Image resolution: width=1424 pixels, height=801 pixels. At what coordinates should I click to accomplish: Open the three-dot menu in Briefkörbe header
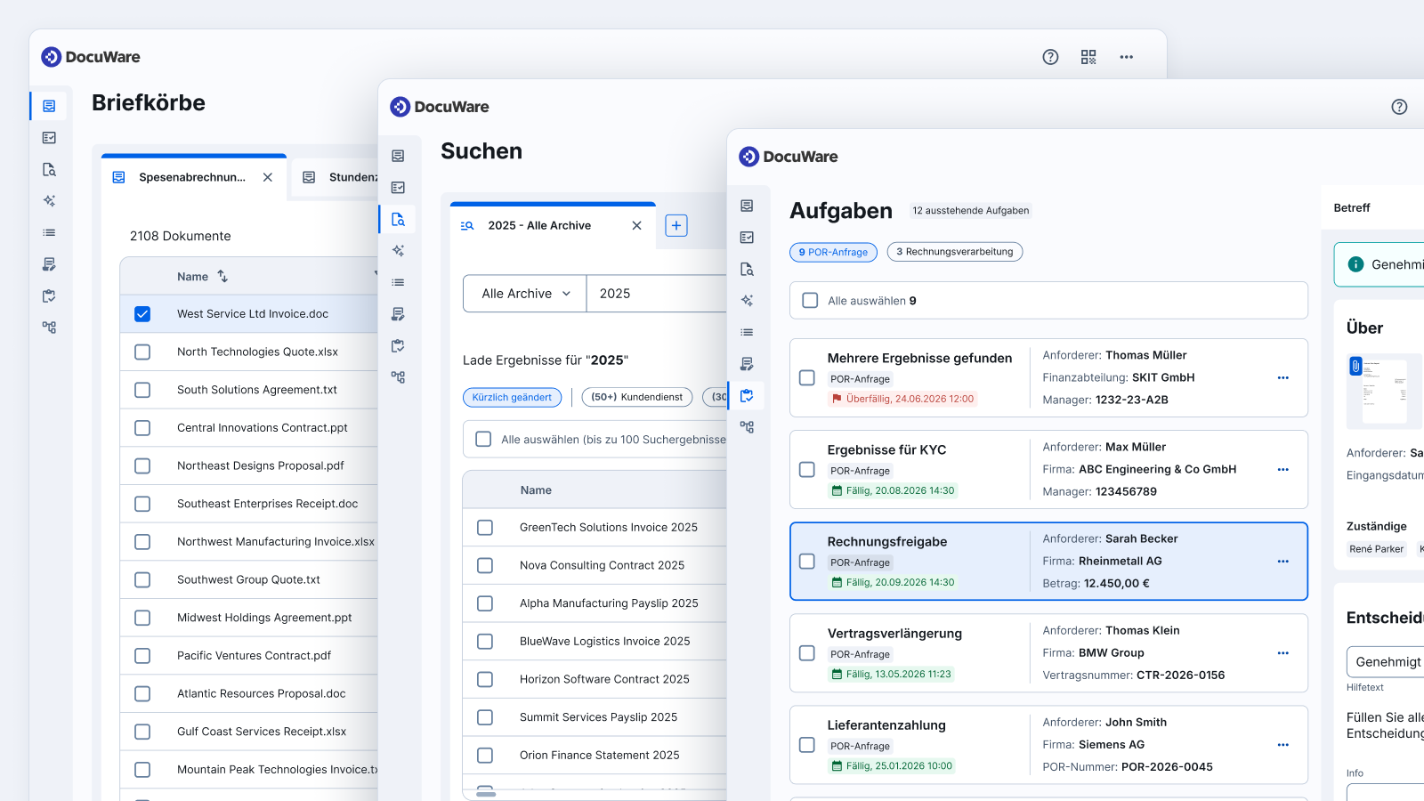(x=1127, y=57)
